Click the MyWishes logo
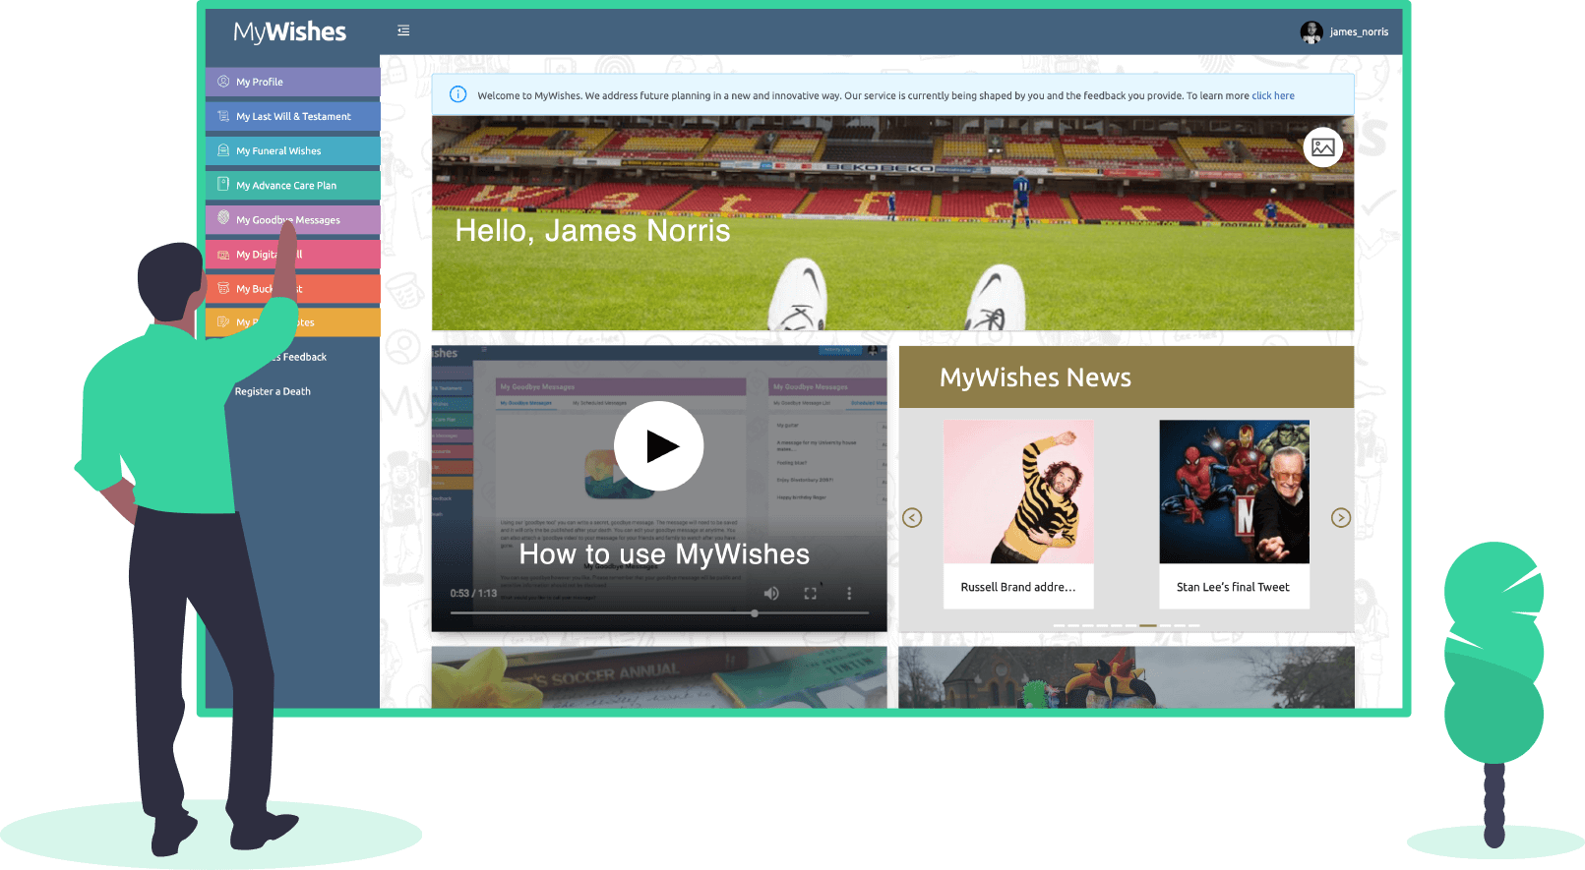The width and height of the screenshot is (1585, 870). click(x=289, y=32)
